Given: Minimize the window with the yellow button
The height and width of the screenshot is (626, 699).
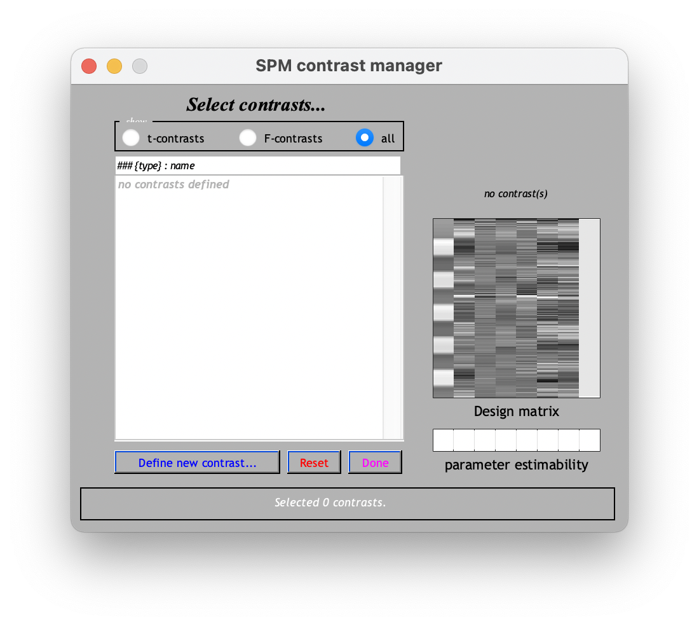Looking at the screenshot, I should pos(114,66).
